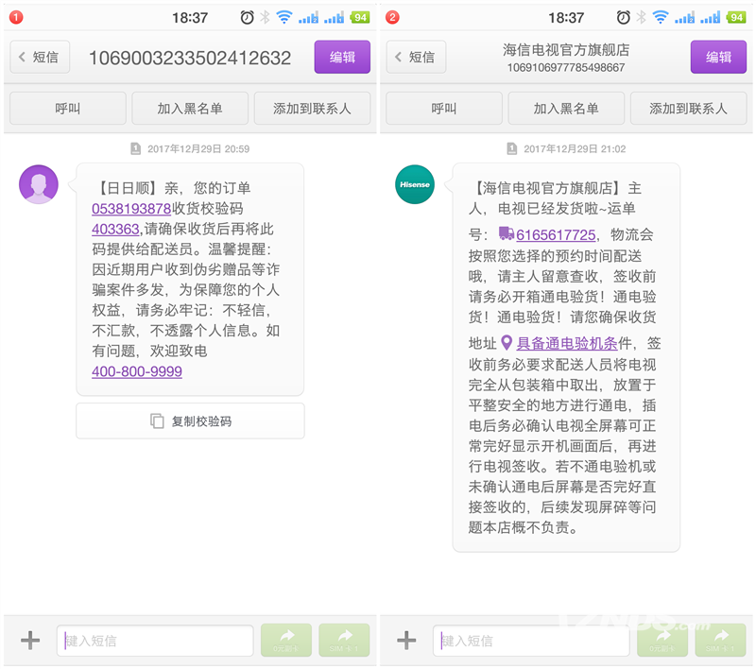Tap 呼叫 for 海信电视官方旗舰店
Screen dimensions: 756x669
[x=444, y=109]
